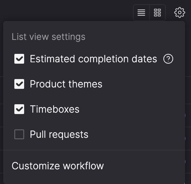Close settings via the gear icon
This screenshot has height=184, width=191.
[x=179, y=13]
